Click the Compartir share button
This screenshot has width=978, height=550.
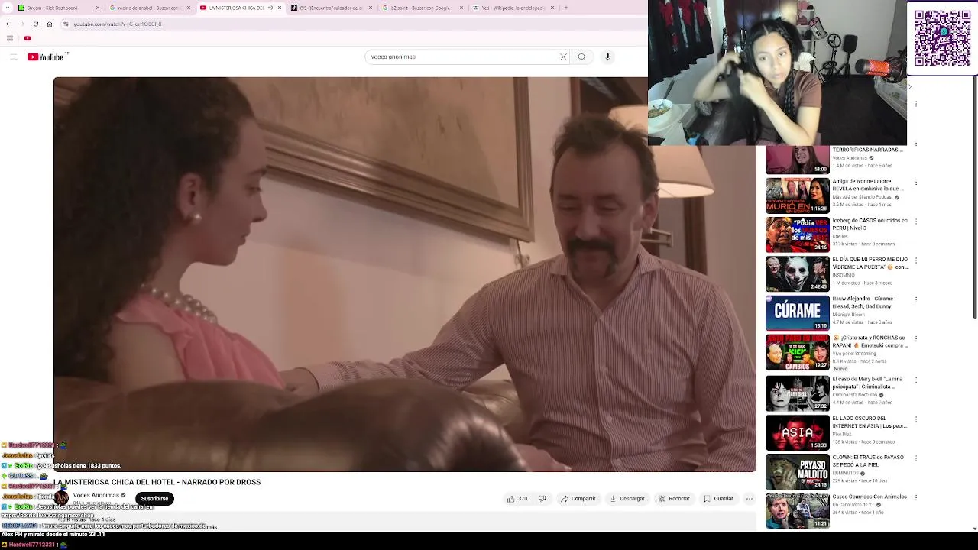pos(578,499)
